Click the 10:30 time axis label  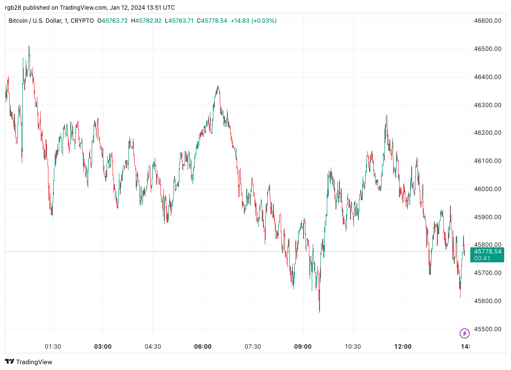click(352, 346)
